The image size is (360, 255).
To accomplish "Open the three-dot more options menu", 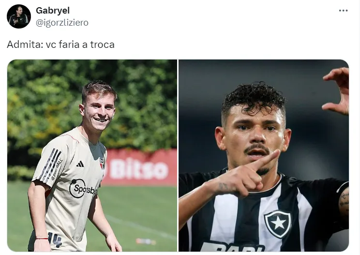I will 343,11.
